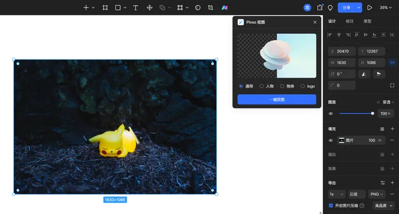Open the share button dropdown arrow
Viewport: 399px width, 214px height.
click(x=359, y=8)
